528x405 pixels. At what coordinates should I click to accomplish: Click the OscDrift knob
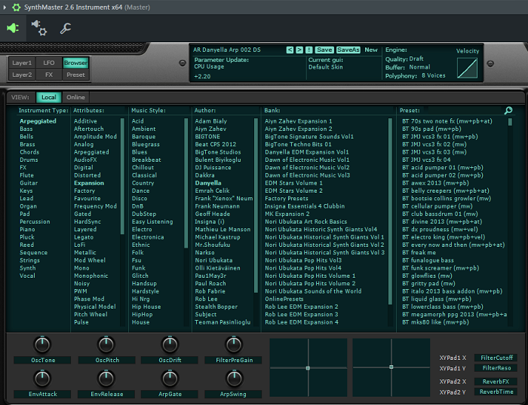[170, 345]
